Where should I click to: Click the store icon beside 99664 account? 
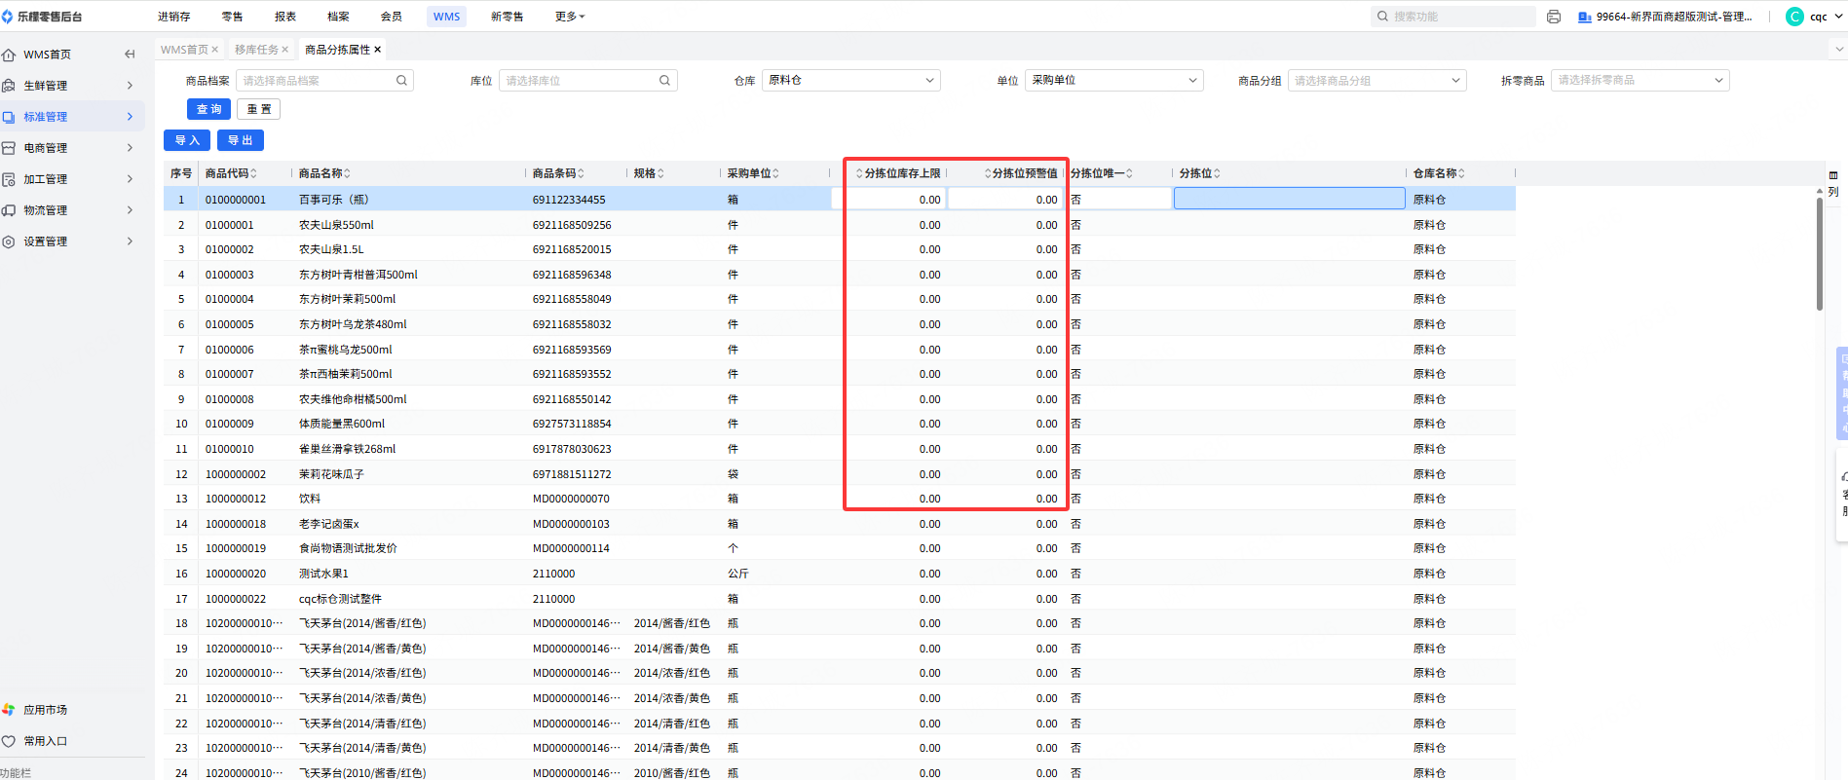click(x=1585, y=17)
